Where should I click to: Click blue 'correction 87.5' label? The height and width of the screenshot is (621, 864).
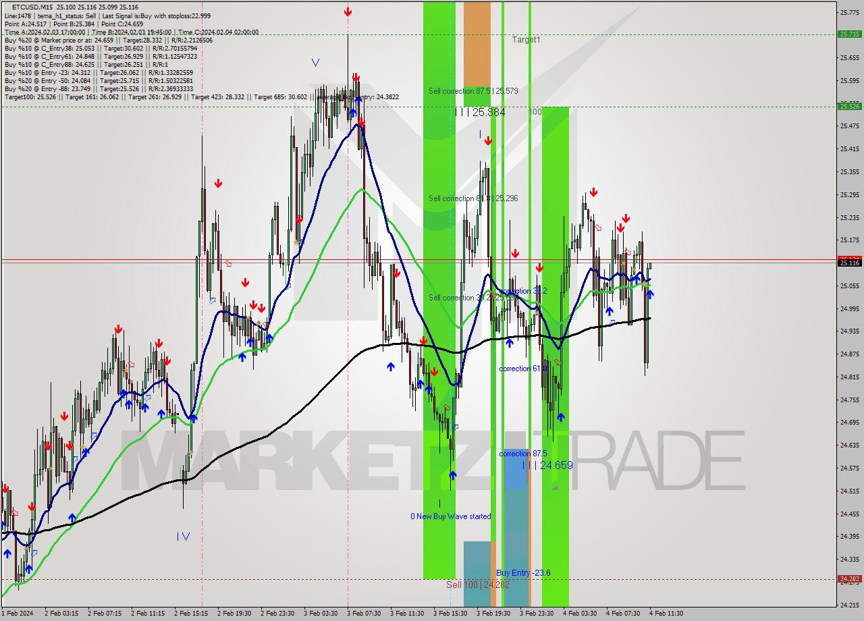523,454
